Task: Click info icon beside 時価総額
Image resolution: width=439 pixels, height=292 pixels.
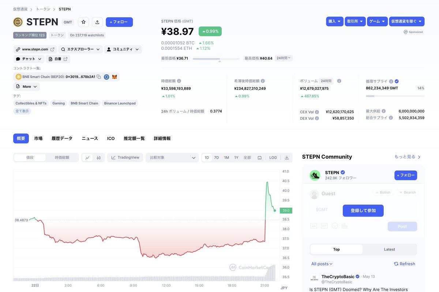Action: click(179, 81)
